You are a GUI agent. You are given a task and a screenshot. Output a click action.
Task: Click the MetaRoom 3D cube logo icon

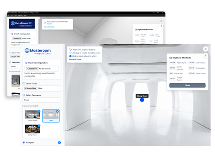pos(12,23)
